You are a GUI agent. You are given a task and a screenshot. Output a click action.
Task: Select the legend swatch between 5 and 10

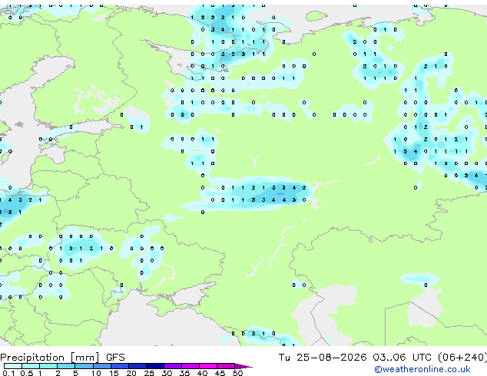pyautogui.click(x=84, y=366)
